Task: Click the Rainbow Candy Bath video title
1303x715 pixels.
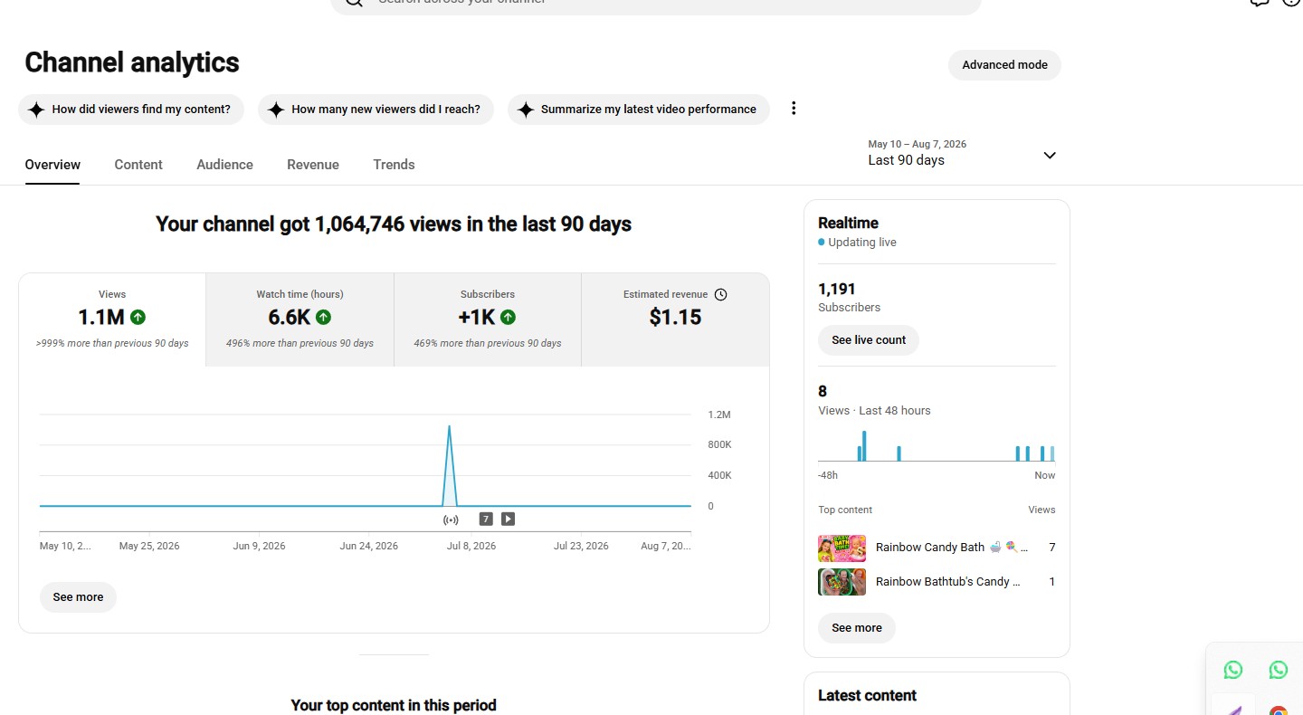Action: pos(951,548)
